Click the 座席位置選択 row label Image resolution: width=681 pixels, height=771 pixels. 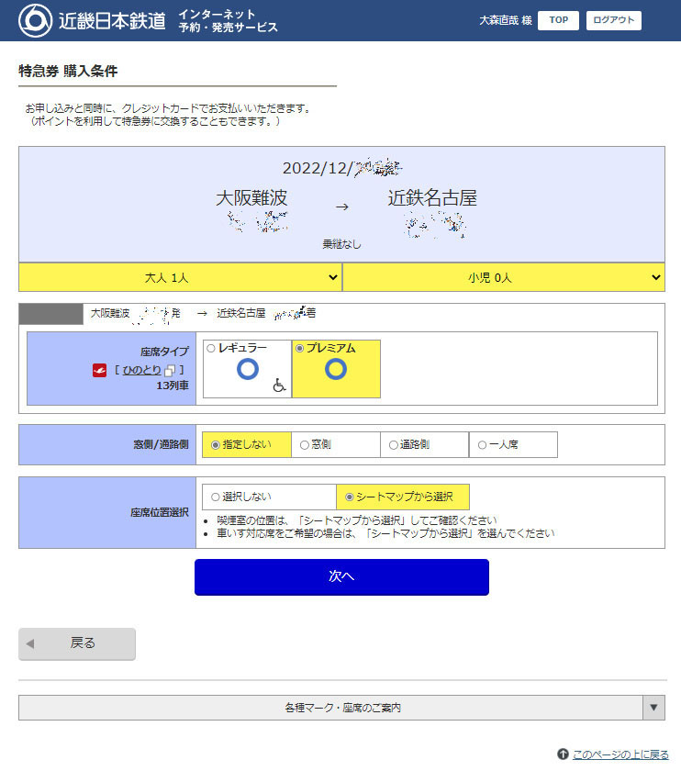(160, 512)
